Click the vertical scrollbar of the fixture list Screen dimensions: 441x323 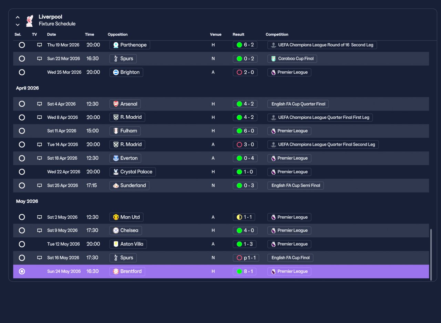point(431,254)
